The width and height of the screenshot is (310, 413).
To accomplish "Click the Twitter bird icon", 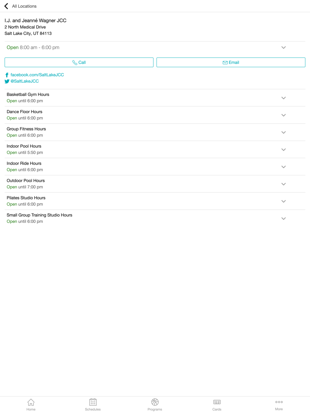I will [7, 81].
